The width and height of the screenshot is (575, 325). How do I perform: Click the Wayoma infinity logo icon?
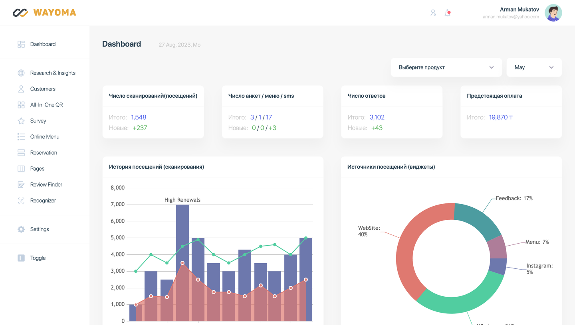pos(20,13)
